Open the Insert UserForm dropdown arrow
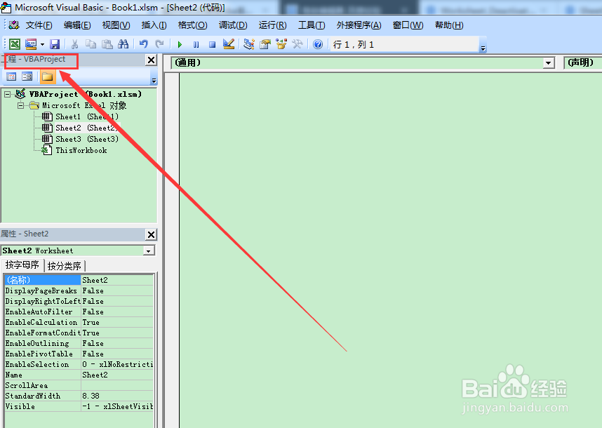 point(42,44)
